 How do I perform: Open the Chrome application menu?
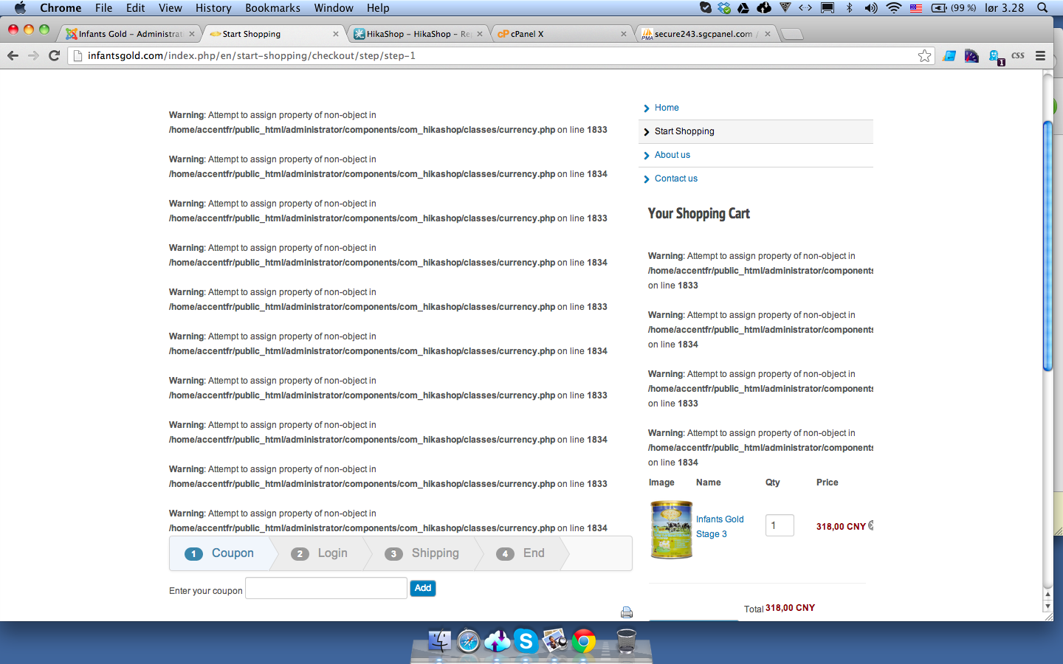(x=61, y=8)
